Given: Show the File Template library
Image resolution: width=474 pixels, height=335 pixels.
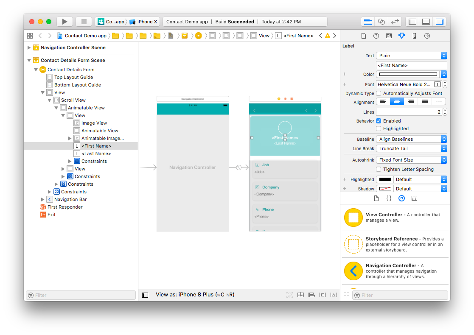Looking at the screenshot, I should pyautogui.click(x=376, y=198).
